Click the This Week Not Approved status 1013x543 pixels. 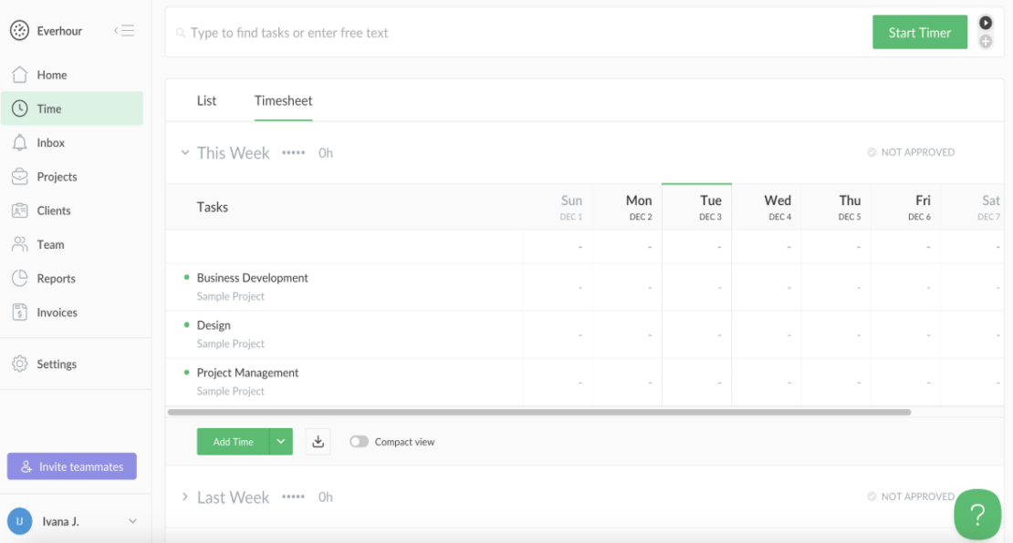pos(911,152)
